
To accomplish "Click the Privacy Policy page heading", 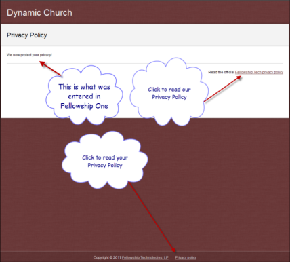I will tap(27, 35).
